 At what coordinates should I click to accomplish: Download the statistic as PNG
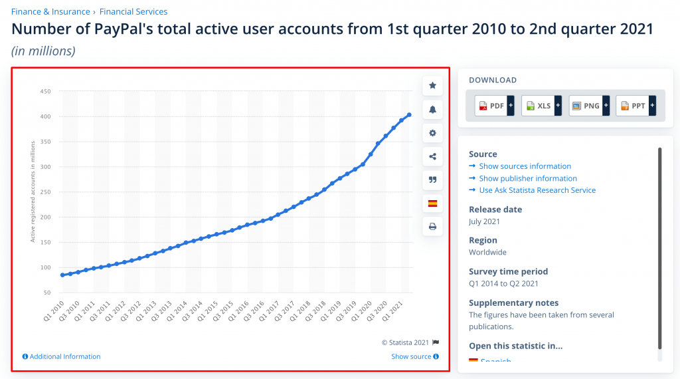click(586, 106)
